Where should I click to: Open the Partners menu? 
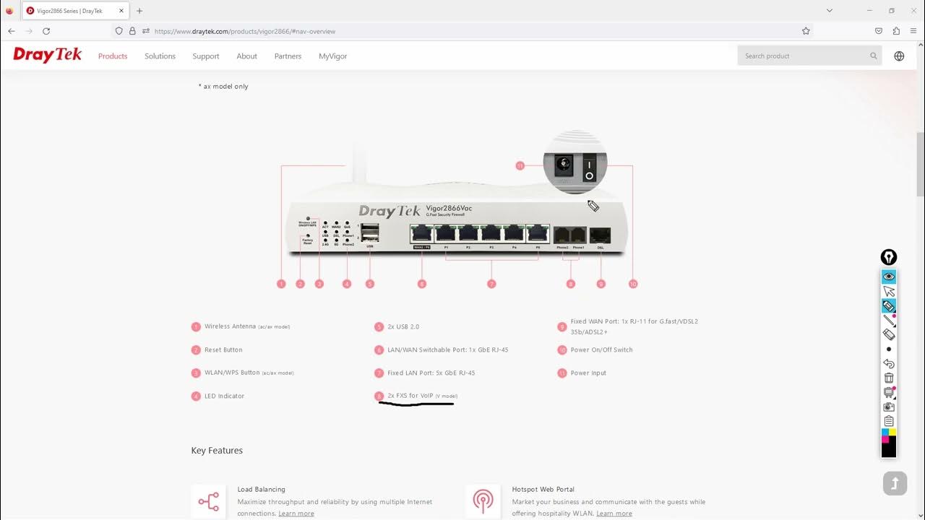click(288, 56)
